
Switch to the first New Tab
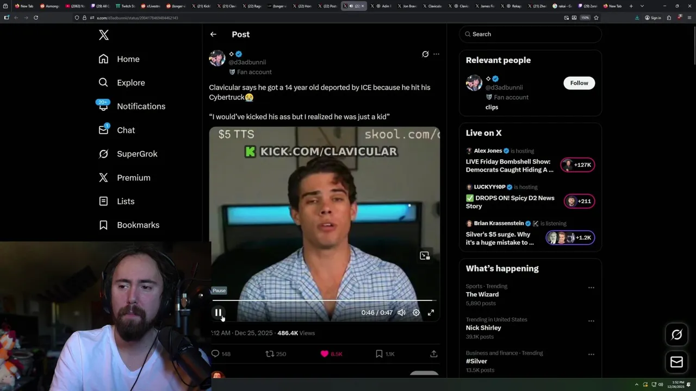[24, 6]
